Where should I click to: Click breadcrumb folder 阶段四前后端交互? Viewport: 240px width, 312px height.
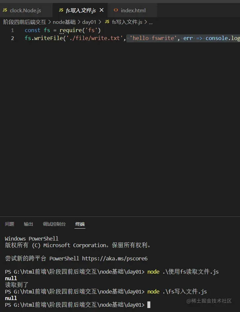coord(25,22)
